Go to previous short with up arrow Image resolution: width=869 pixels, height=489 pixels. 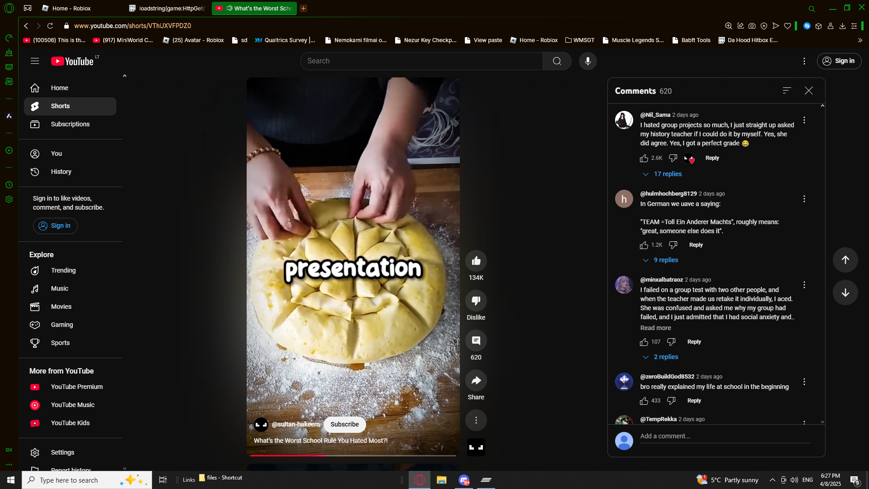click(x=845, y=260)
